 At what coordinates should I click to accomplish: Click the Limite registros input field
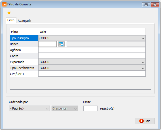coord(90,108)
